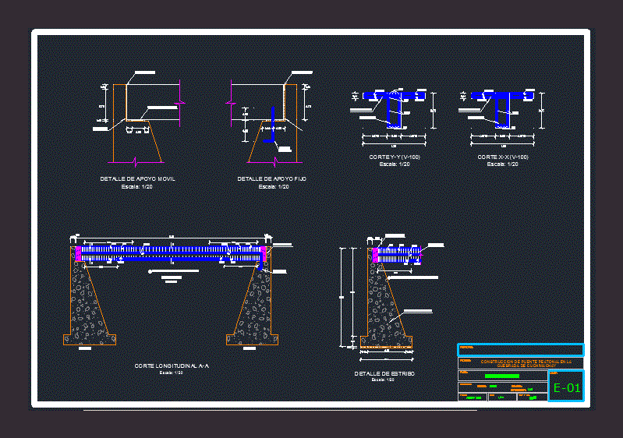Click the 'CONSTRUCCION DE PUENTE PEATONAL' project title

(526, 364)
